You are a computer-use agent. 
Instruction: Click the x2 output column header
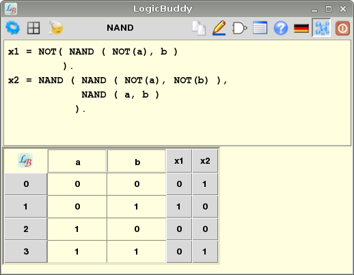tap(205, 161)
